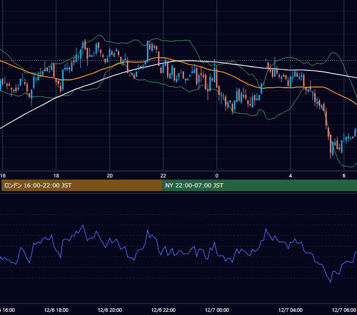
Task: Click the 12/7 06:00 date label on oscillator axis
Action: (x=344, y=310)
